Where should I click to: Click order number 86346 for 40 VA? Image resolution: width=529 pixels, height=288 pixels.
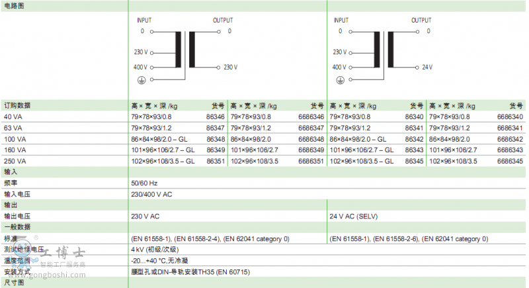click(216, 117)
